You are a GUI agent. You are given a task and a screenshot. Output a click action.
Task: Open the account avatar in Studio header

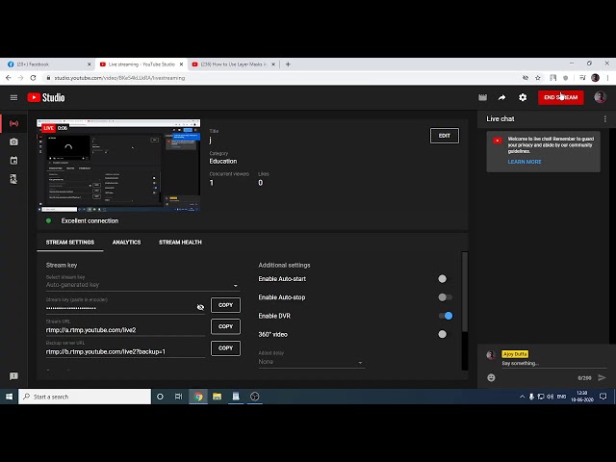pos(600,97)
